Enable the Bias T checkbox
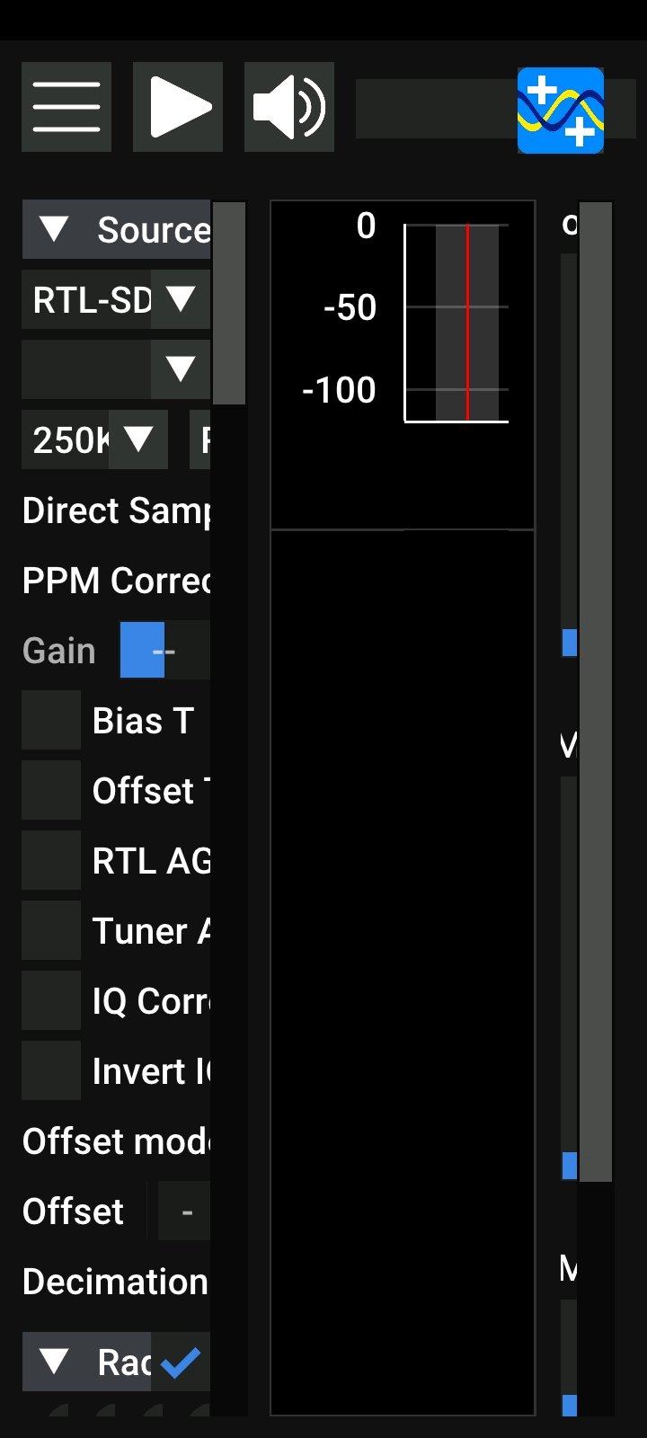647x1438 pixels. tap(51, 720)
